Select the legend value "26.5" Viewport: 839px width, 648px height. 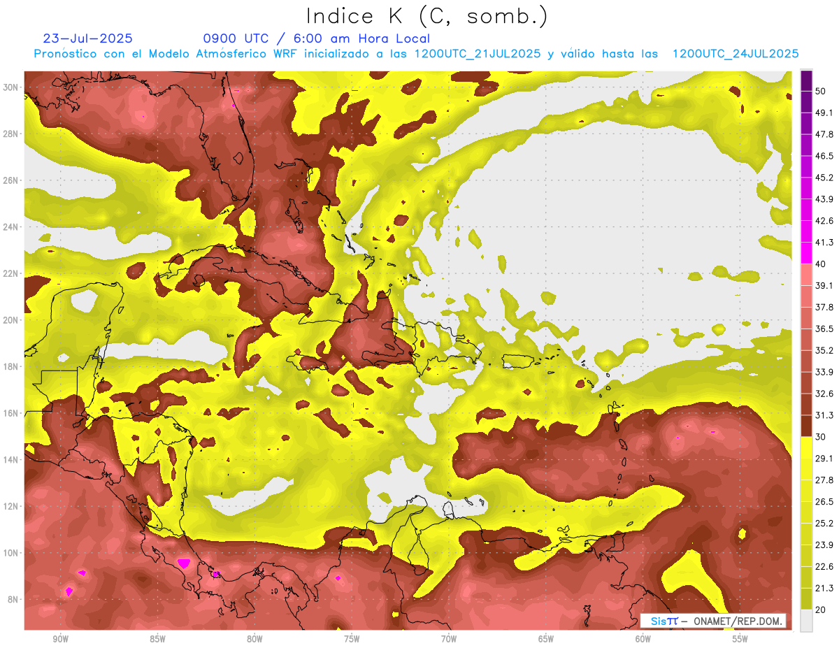[824, 502]
